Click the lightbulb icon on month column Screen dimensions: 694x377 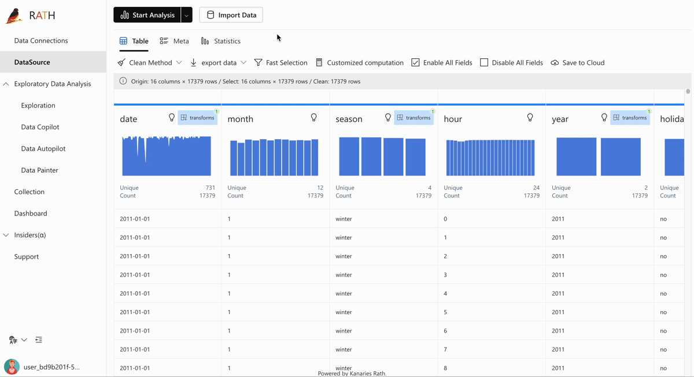coord(314,117)
